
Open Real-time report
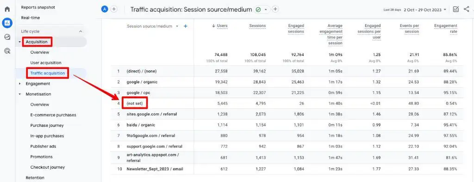click(x=31, y=18)
